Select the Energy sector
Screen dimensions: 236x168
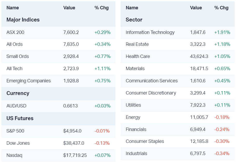133,117
